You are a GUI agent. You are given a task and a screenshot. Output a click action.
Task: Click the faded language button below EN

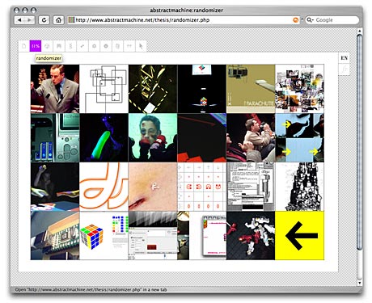tap(344, 69)
